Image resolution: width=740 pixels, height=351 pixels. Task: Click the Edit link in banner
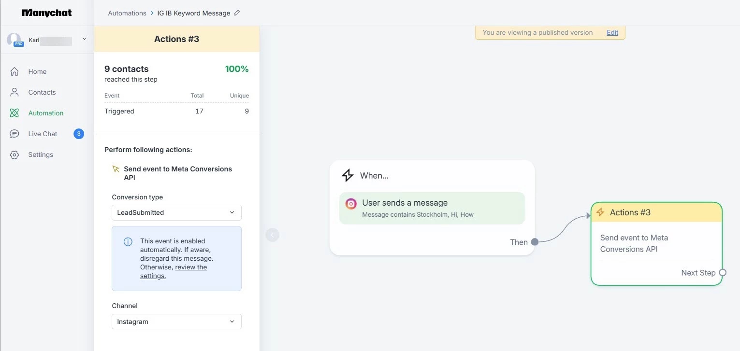click(x=612, y=32)
